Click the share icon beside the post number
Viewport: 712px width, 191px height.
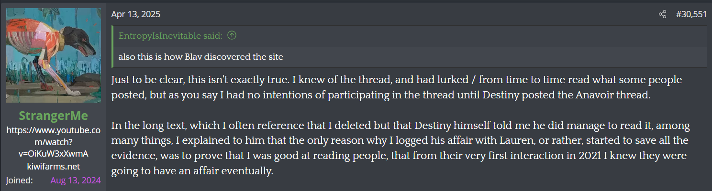662,14
